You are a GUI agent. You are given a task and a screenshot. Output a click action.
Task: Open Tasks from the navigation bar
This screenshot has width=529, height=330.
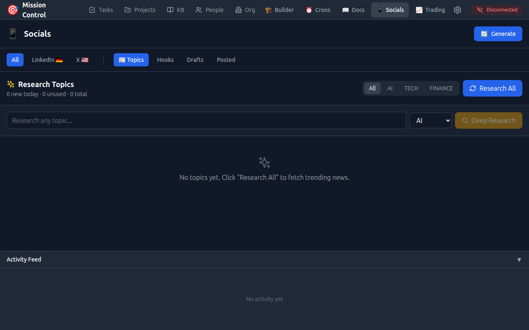tap(101, 10)
